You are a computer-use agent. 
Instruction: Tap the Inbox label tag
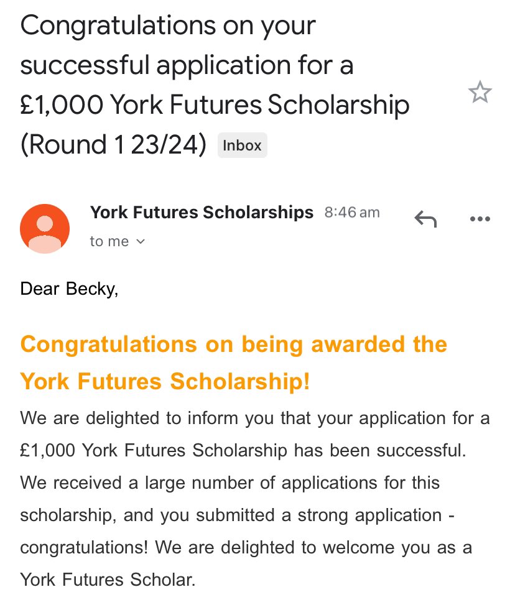[242, 145]
